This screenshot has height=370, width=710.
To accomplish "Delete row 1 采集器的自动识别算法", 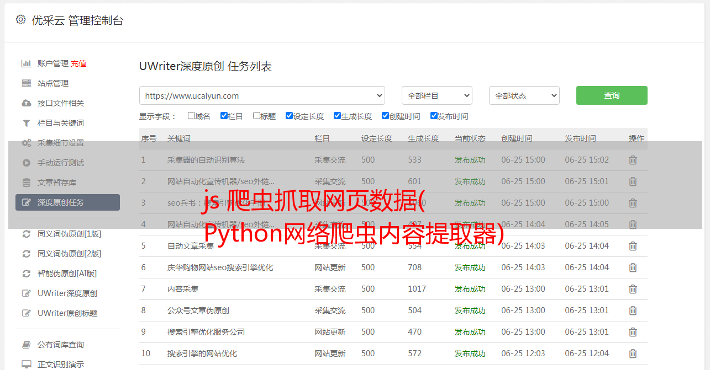I will pyautogui.click(x=633, y=160).
